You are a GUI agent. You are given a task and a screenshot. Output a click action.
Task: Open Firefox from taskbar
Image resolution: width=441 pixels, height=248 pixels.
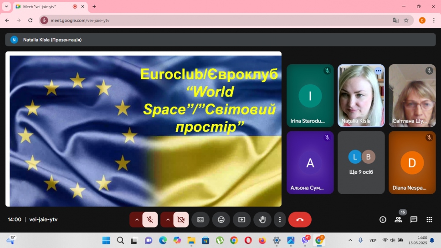click(262, 240)
